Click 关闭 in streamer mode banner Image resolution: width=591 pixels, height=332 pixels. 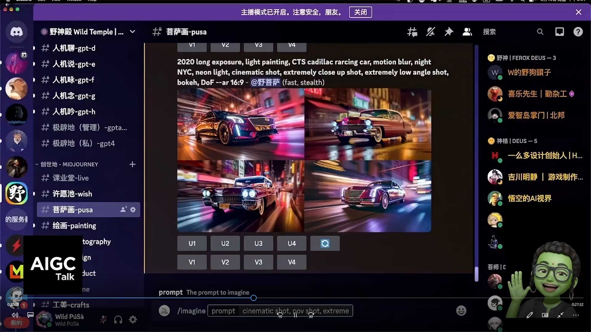(x=360, y=12)
